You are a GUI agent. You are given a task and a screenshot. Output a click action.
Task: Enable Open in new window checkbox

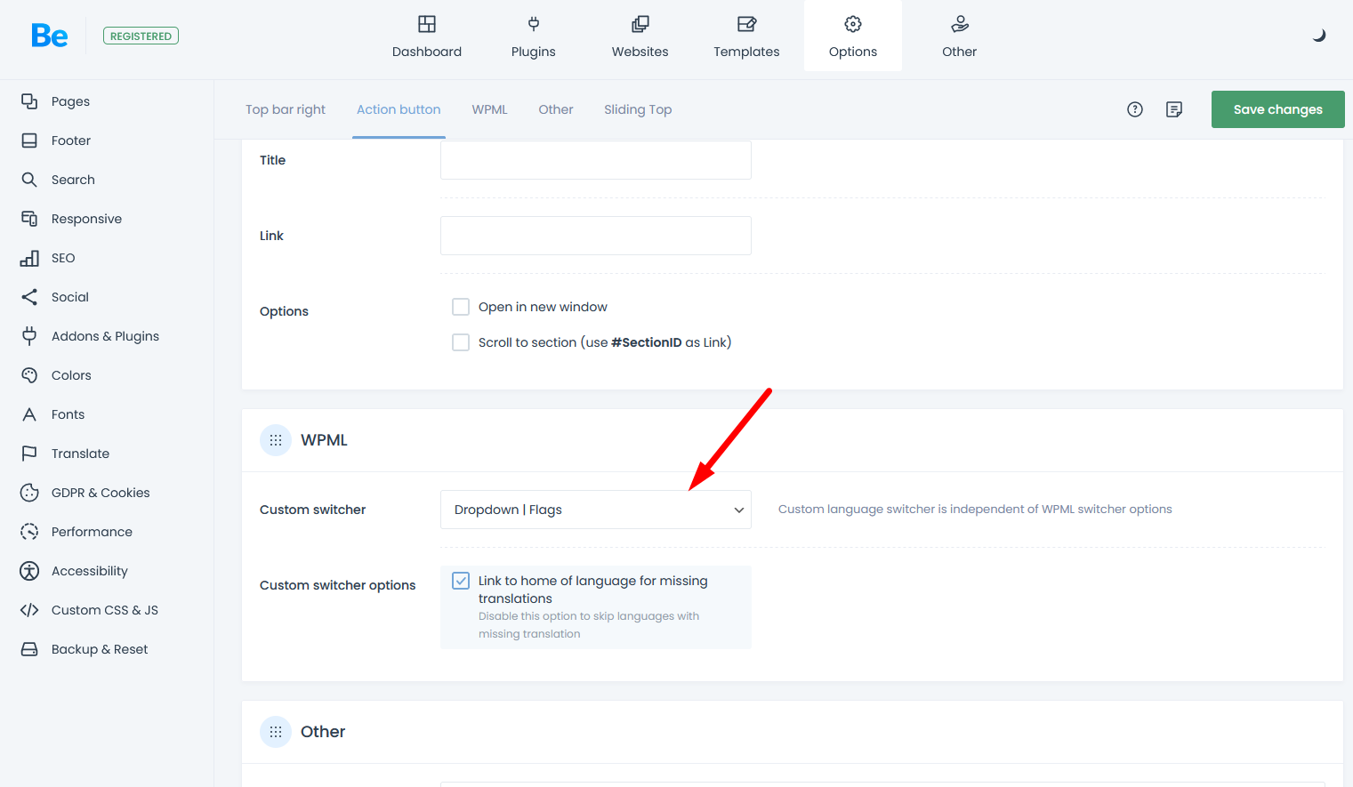(x=461, y=307)
